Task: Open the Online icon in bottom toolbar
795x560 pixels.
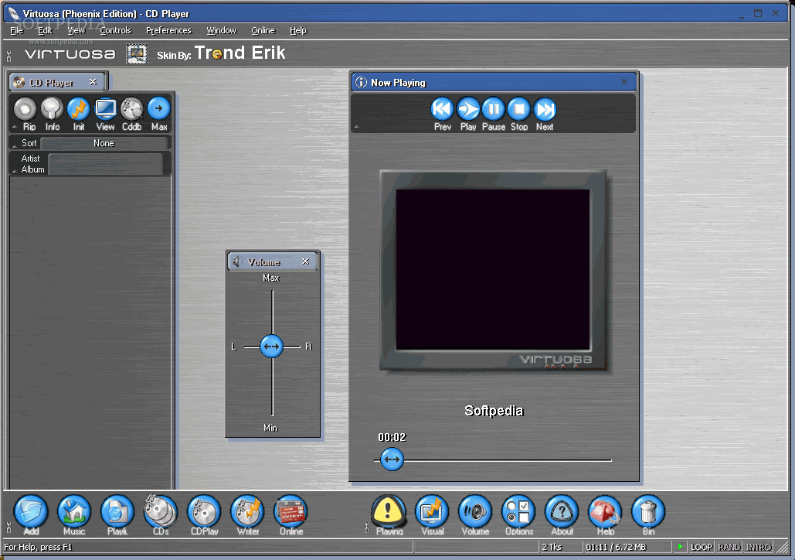Action: 291,512
